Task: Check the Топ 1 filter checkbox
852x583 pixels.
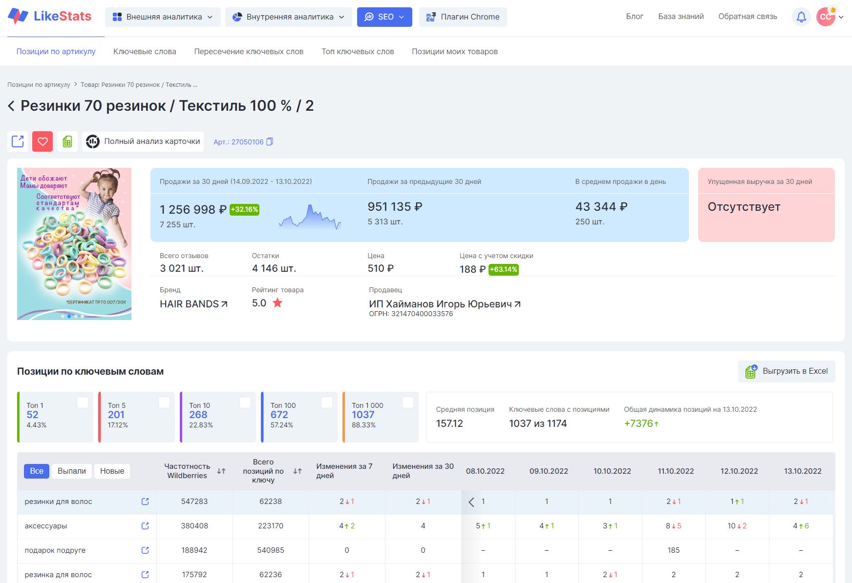Action: point(83,402)
